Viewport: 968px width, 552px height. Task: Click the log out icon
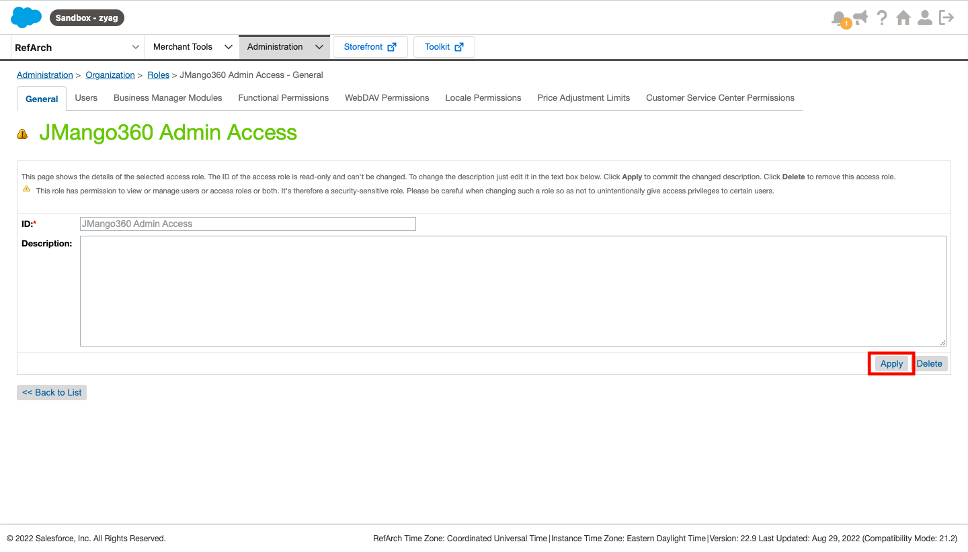(946, 17)
